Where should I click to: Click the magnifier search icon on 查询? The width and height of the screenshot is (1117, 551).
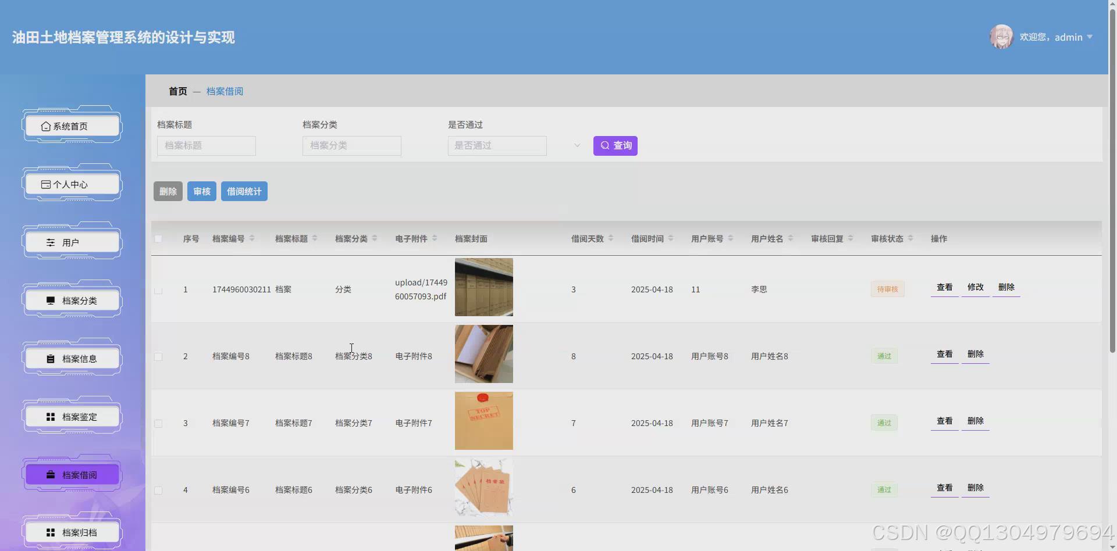coord(604,145)
